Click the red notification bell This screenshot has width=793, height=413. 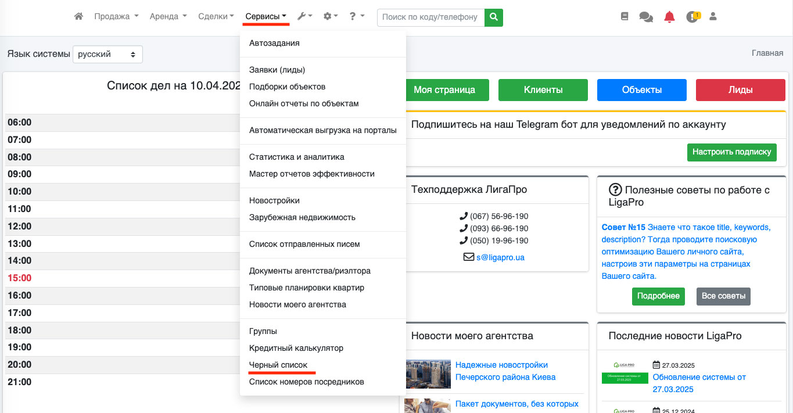coord(669,17)
